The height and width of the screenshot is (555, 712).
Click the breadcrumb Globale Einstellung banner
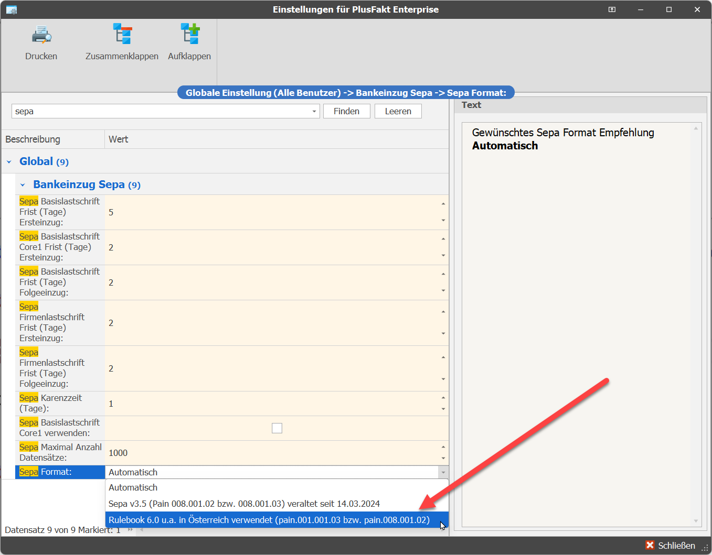346,93
